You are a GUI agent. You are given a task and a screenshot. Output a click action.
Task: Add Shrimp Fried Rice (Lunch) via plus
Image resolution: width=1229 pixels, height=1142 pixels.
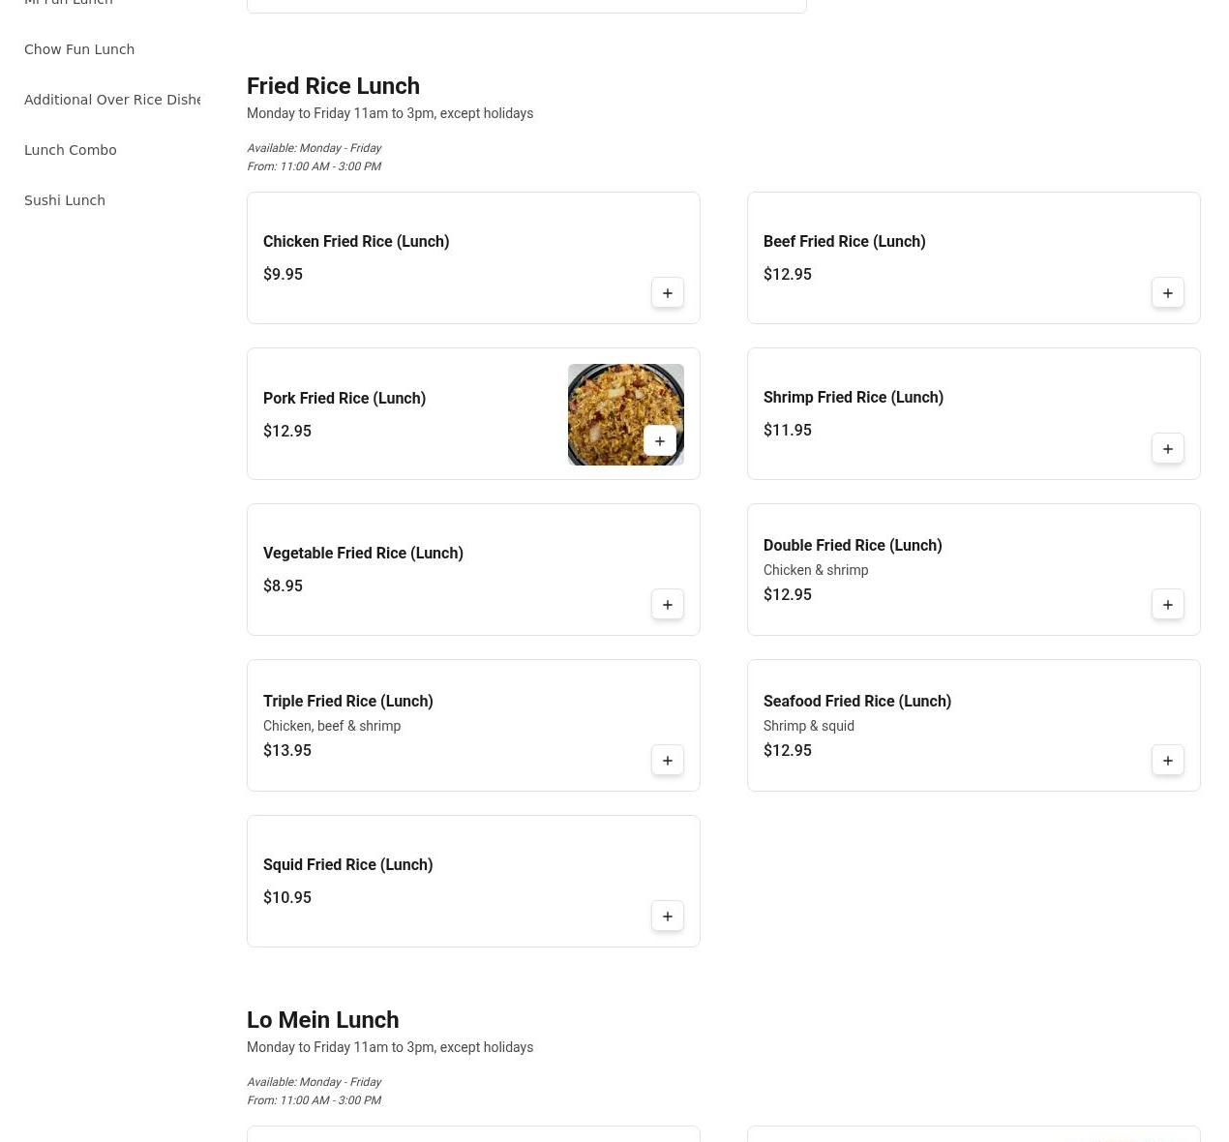1167,449
